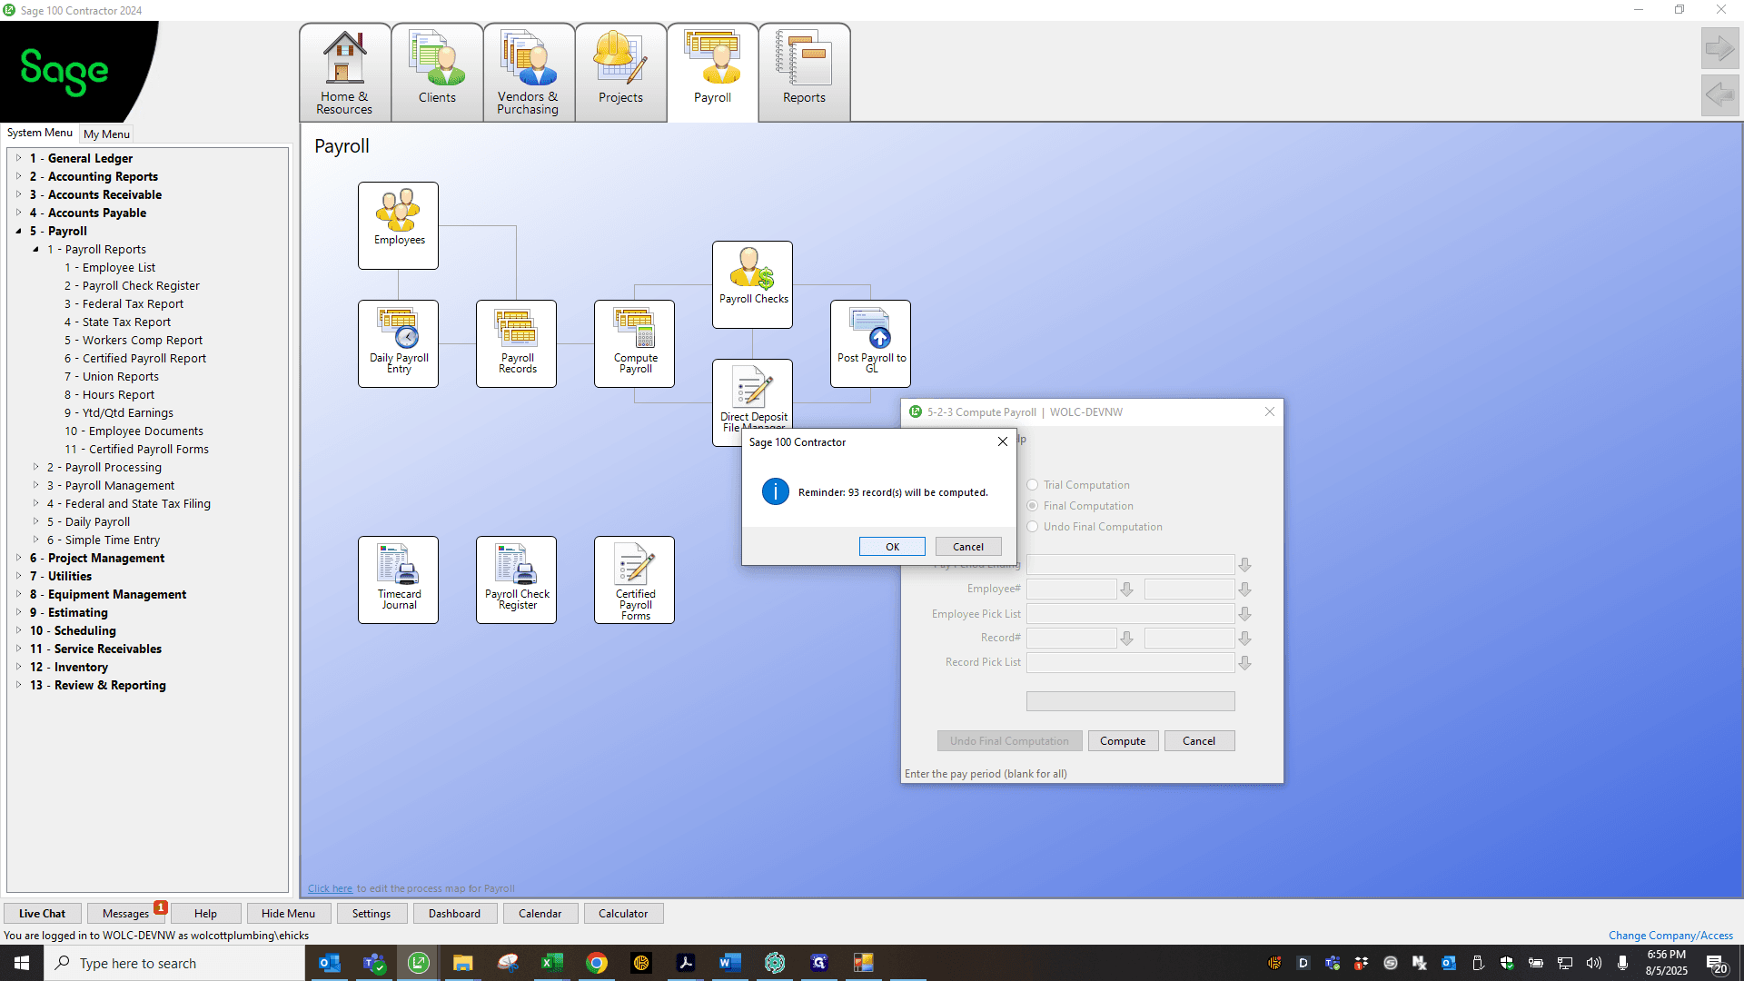This screenshot has width=1744, height=981.
Task: Select the Payroll top tab
Action: click(713, 73)
